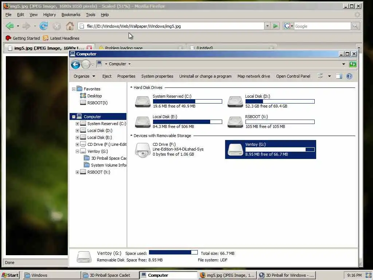Switch to 3D Pinball for Windows taskbar item
This screenshot has height=280, width=373.
(287, 275)
